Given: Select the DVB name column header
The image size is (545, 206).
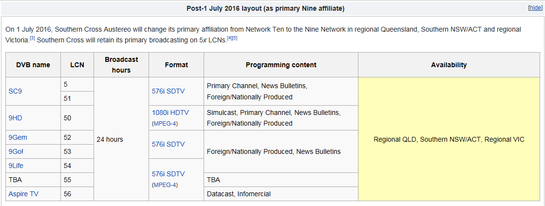Looking at the screenshot, I should pyautogui.click(x=33, y=65).
